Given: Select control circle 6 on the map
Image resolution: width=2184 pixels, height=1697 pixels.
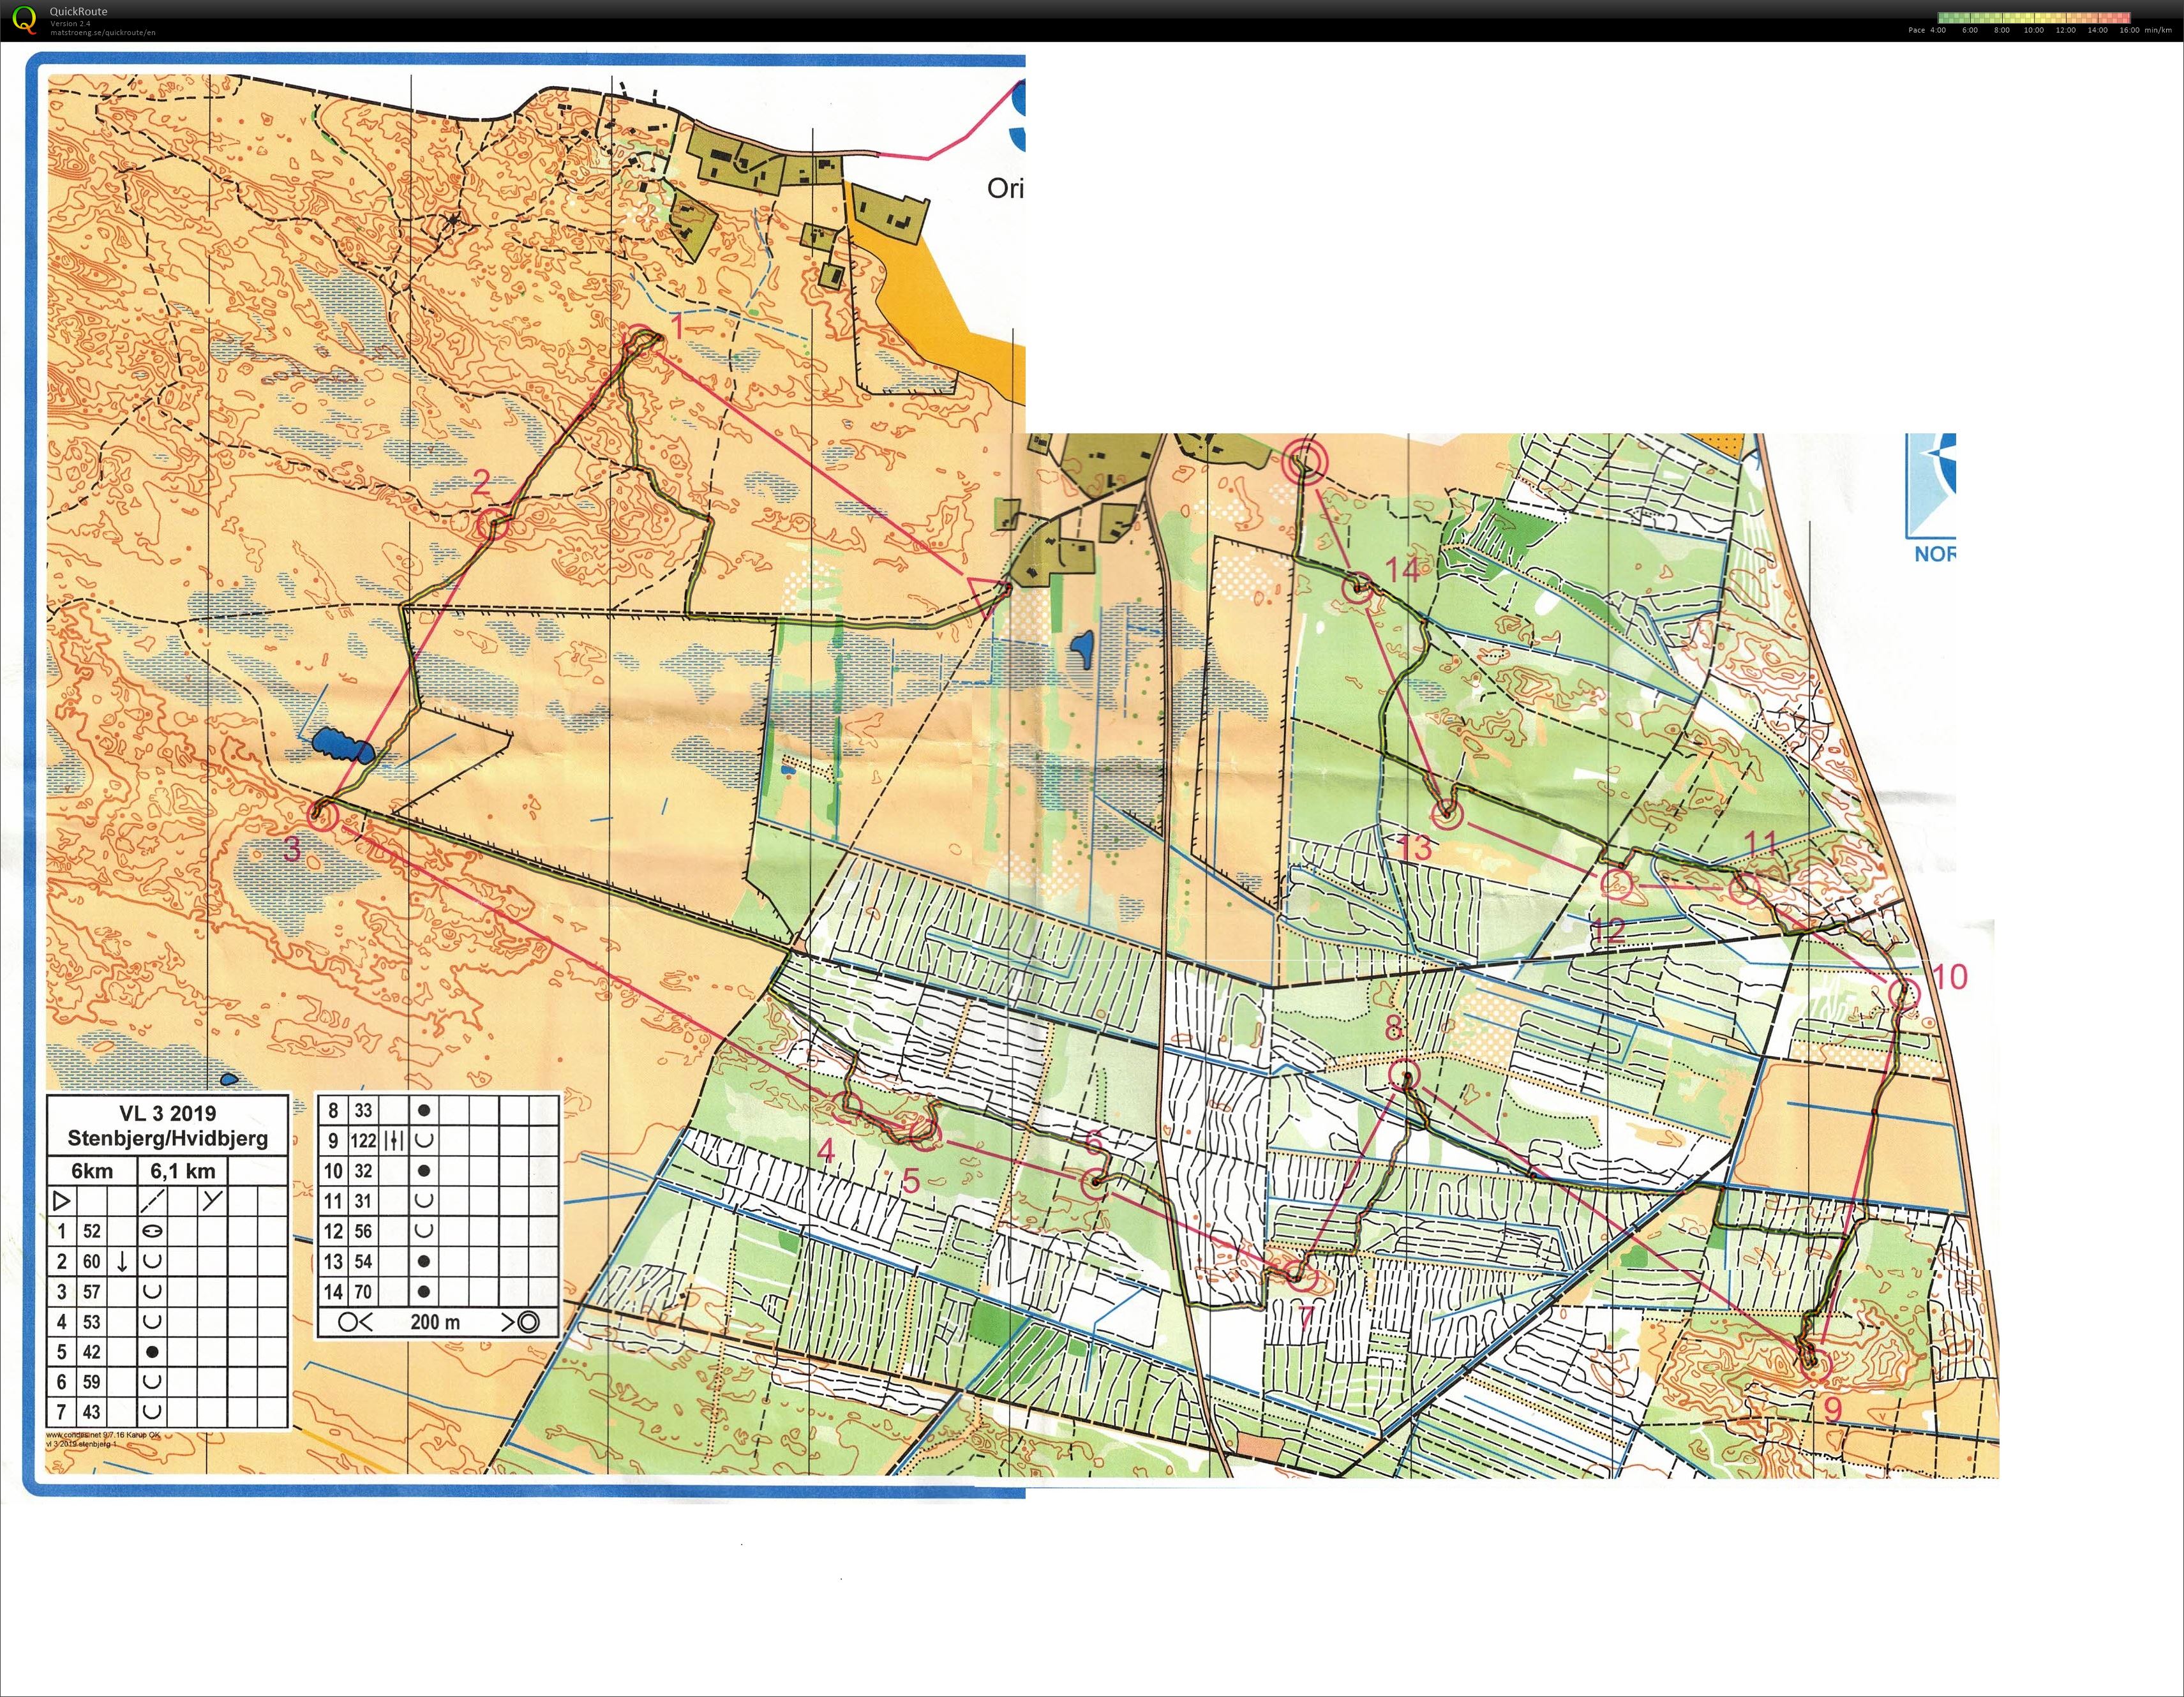Looking at the screenshot, I should [x=1096, y=1183].
